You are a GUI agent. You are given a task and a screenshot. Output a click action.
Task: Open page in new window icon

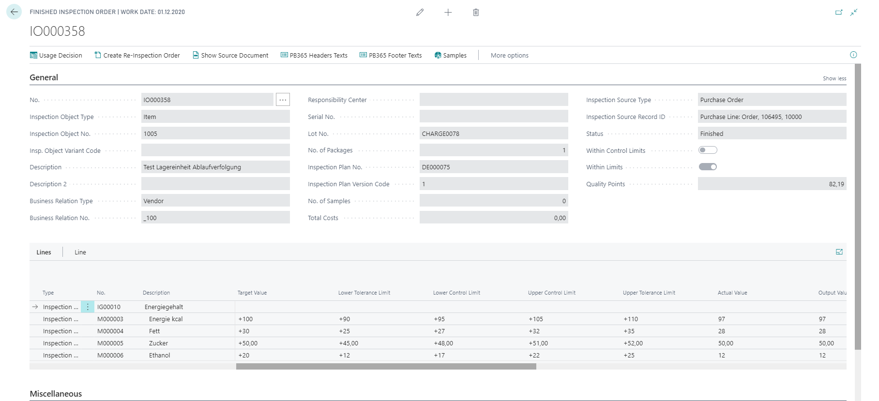coord(839,12)
